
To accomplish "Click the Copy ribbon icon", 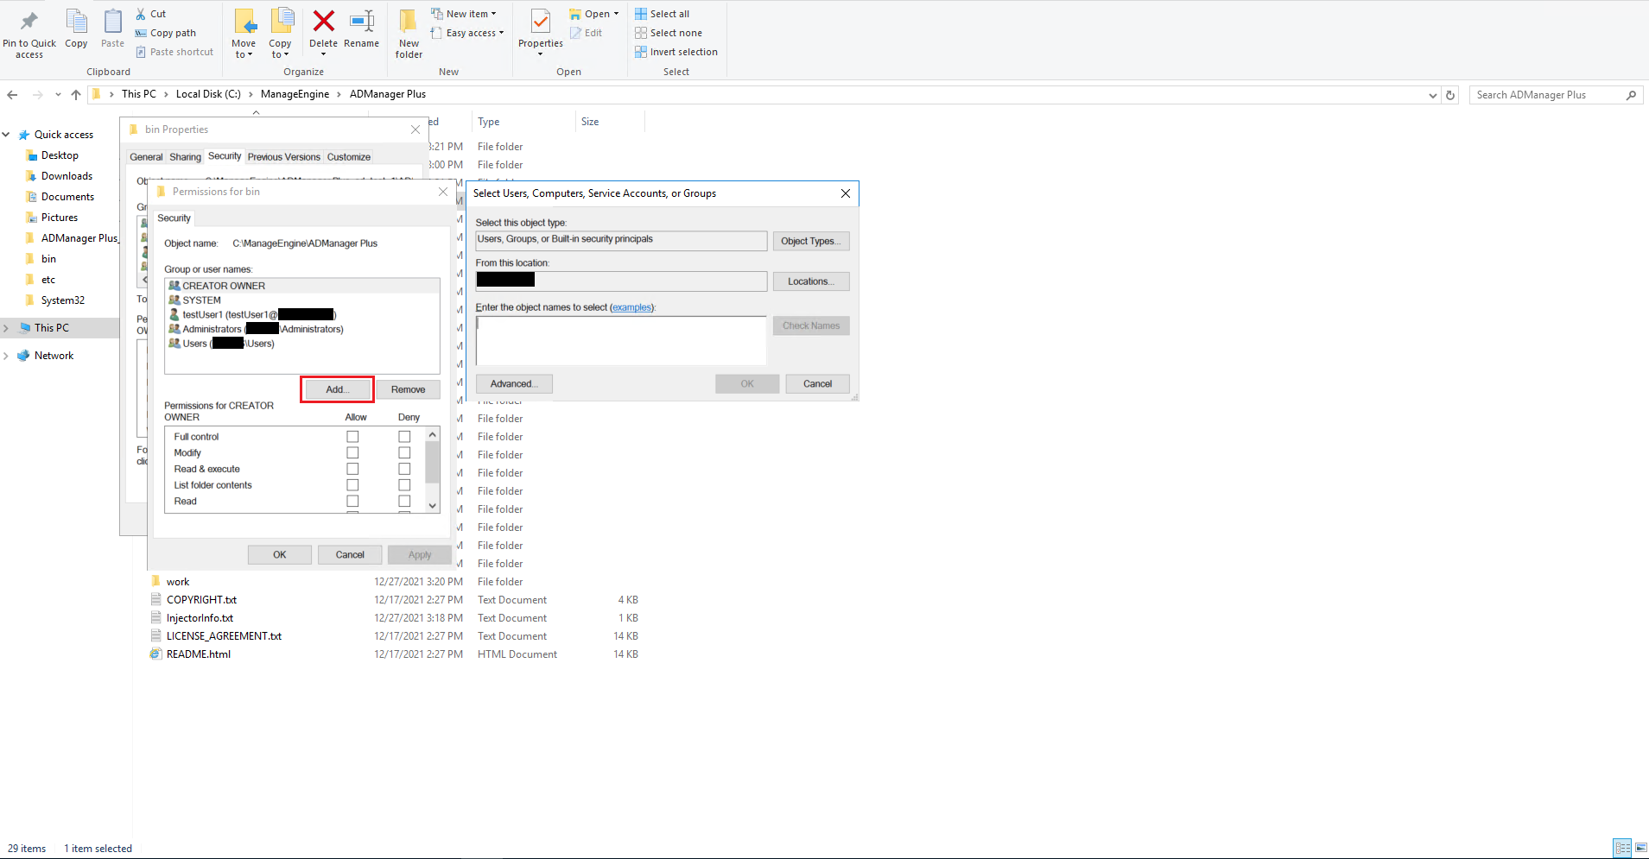I will point(76,29).
